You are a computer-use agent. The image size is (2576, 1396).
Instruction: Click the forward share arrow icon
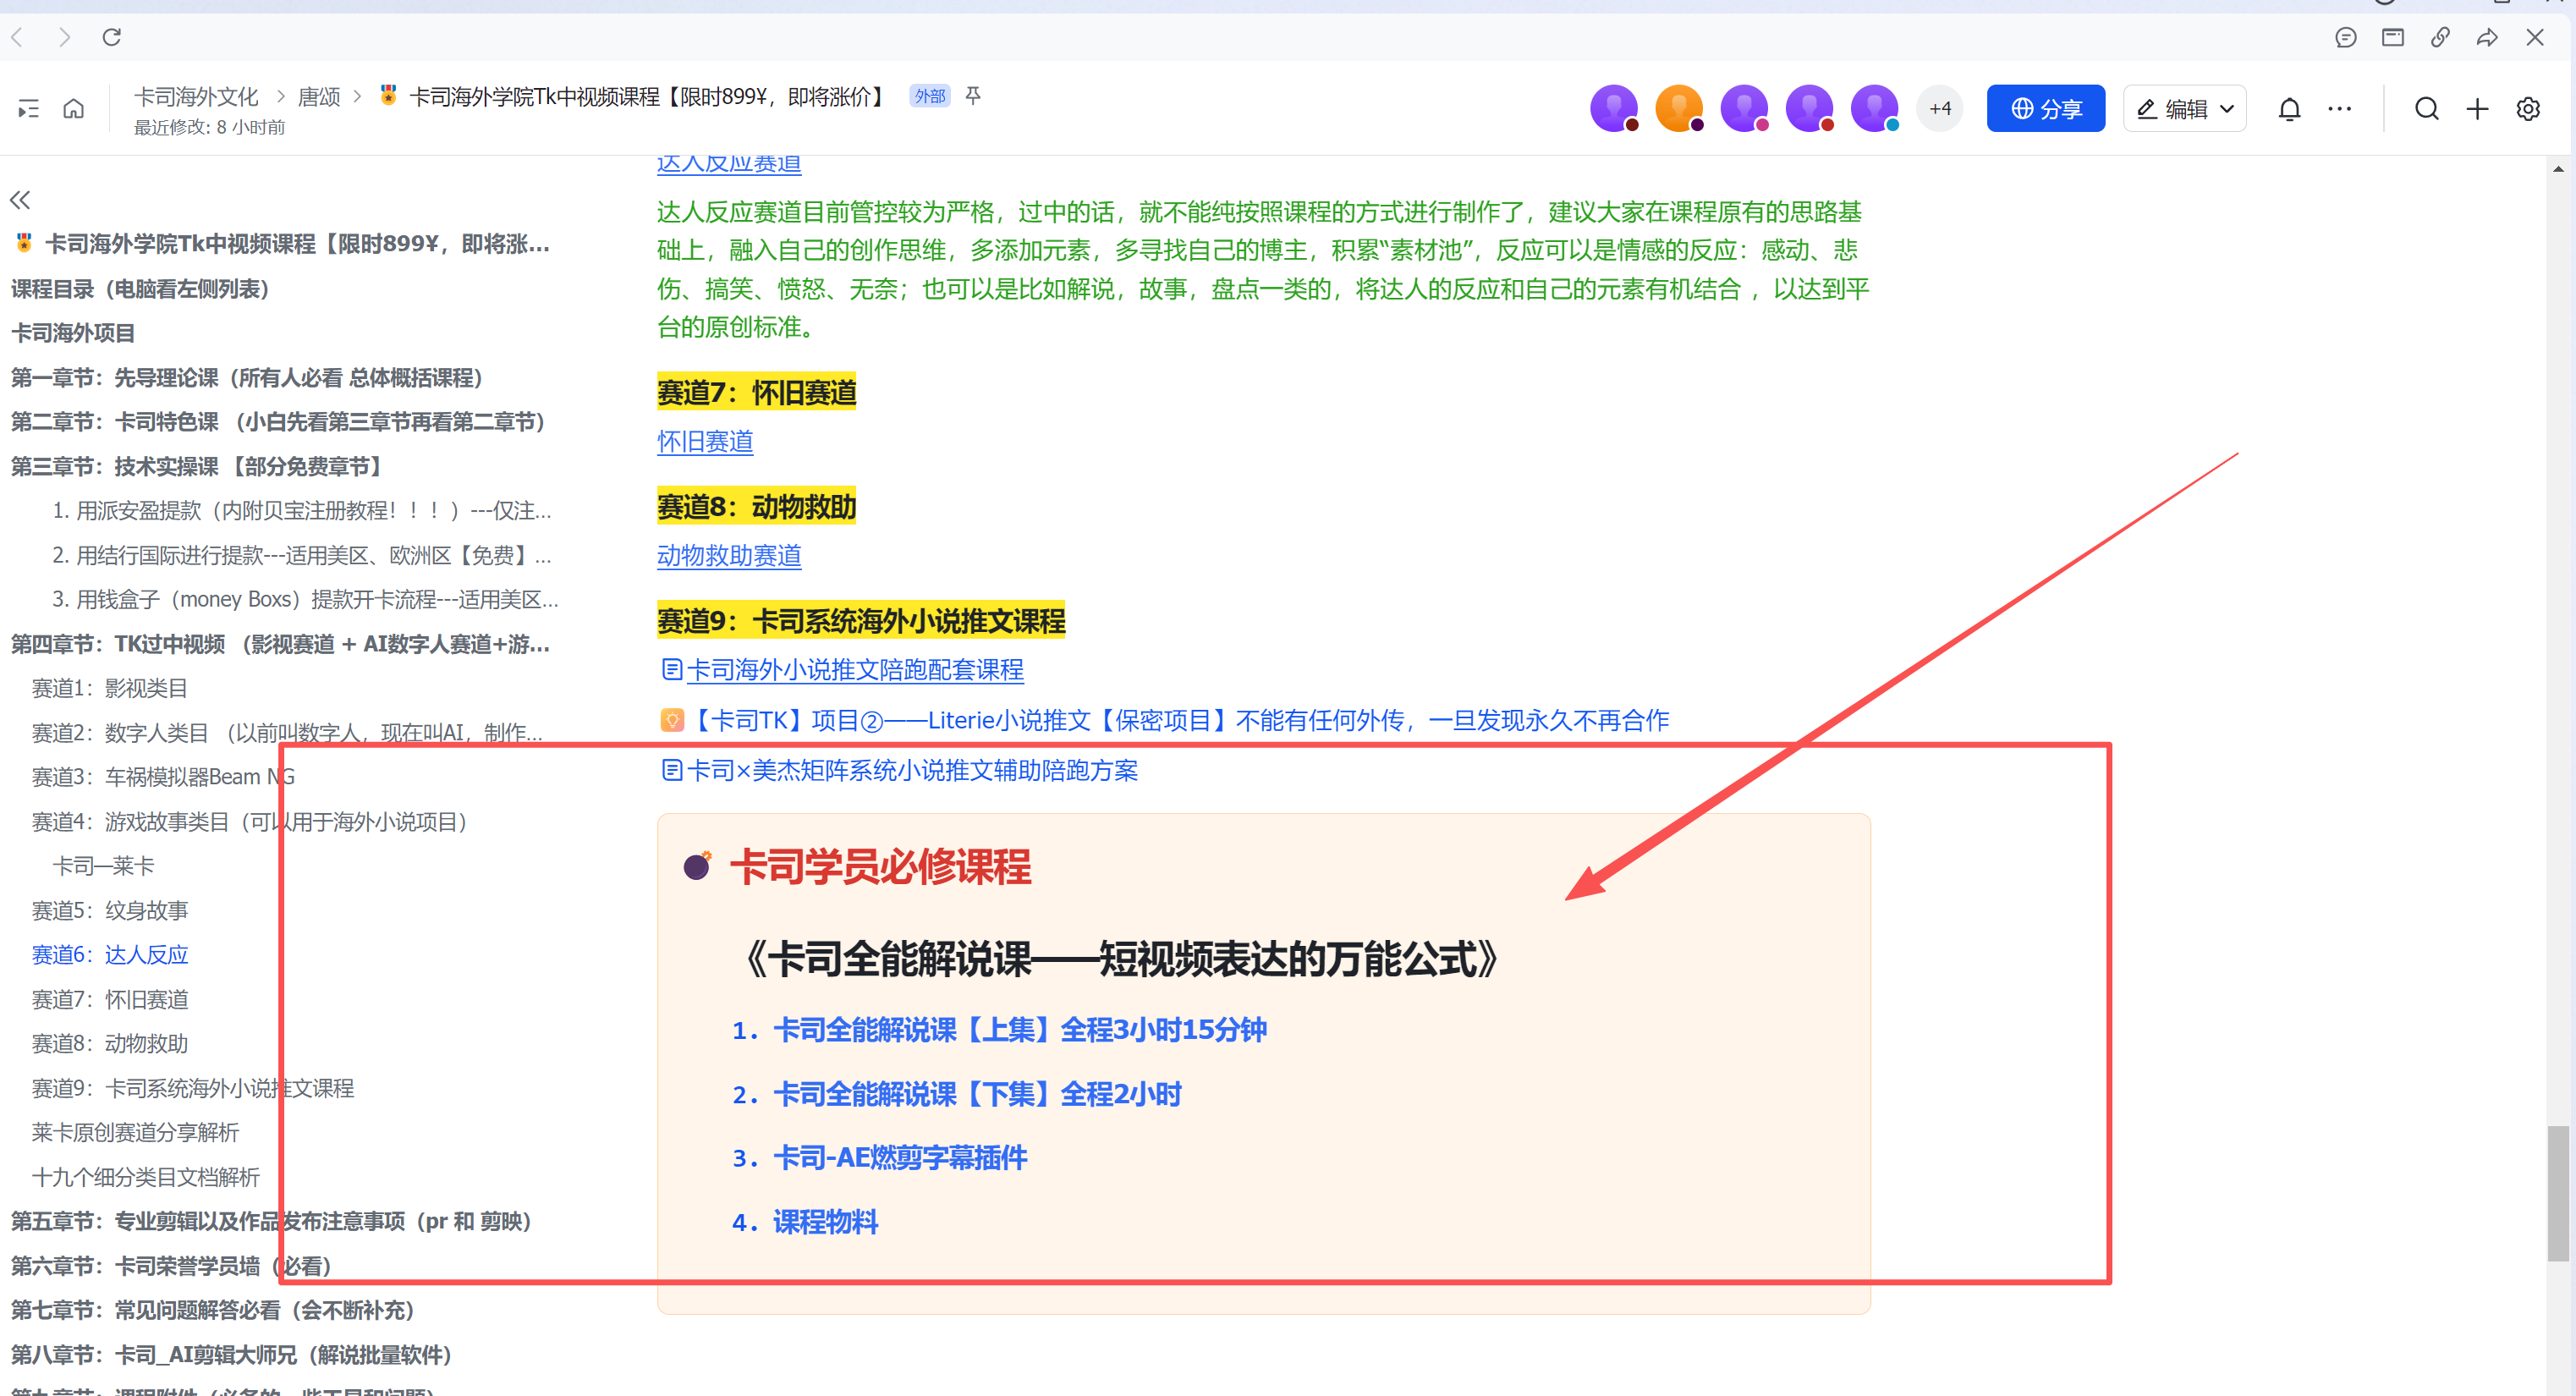coord(2487,37)
